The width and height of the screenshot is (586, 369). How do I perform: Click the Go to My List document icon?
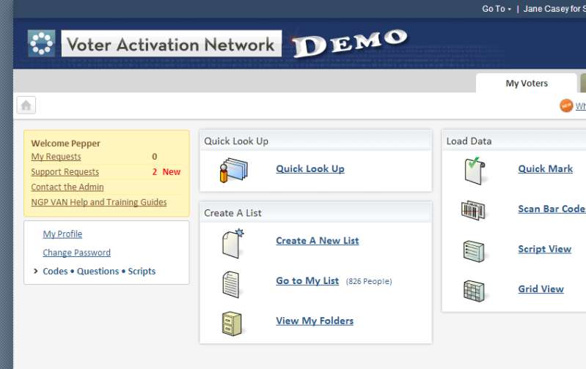pos(231,284)
